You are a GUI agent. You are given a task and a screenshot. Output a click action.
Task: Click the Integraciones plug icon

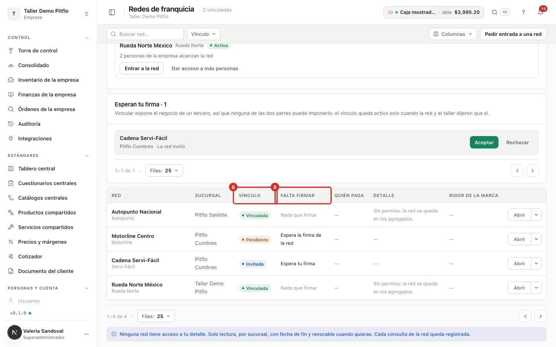[x=11, y=138]
